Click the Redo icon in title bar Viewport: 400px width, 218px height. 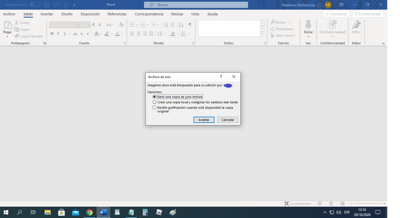[x=66, y=5]
